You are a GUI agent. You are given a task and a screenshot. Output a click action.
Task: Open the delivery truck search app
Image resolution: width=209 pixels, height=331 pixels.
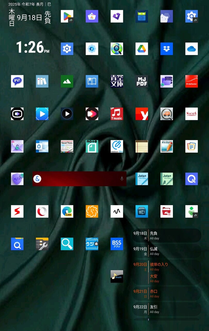[x=167, y=114]
